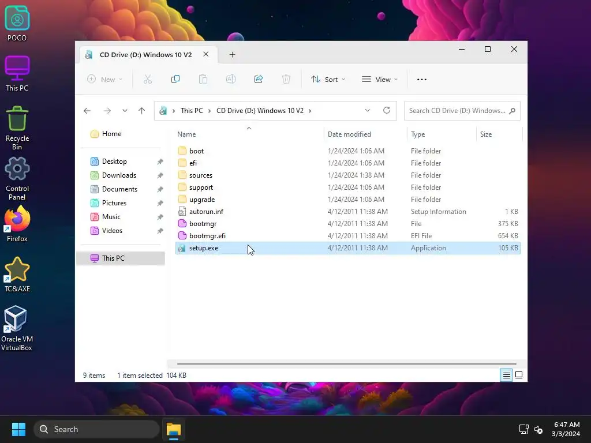This screenshot has height=443, width=591.
Task: Click the horizontal scrollbar in file list
Action: point(346,364)
